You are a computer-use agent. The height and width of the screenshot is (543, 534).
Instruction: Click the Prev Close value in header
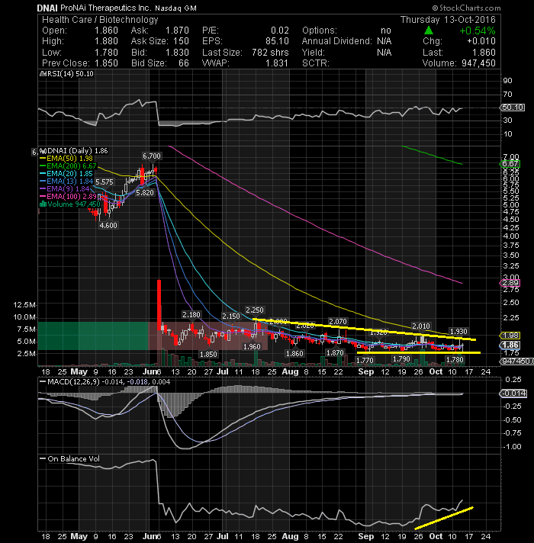click(x=106, y=63)
